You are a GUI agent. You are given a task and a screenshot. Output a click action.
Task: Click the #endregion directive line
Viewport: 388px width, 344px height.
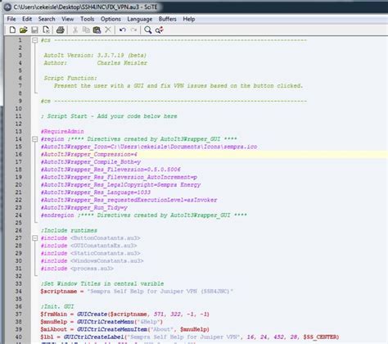[x=144, y=215]
